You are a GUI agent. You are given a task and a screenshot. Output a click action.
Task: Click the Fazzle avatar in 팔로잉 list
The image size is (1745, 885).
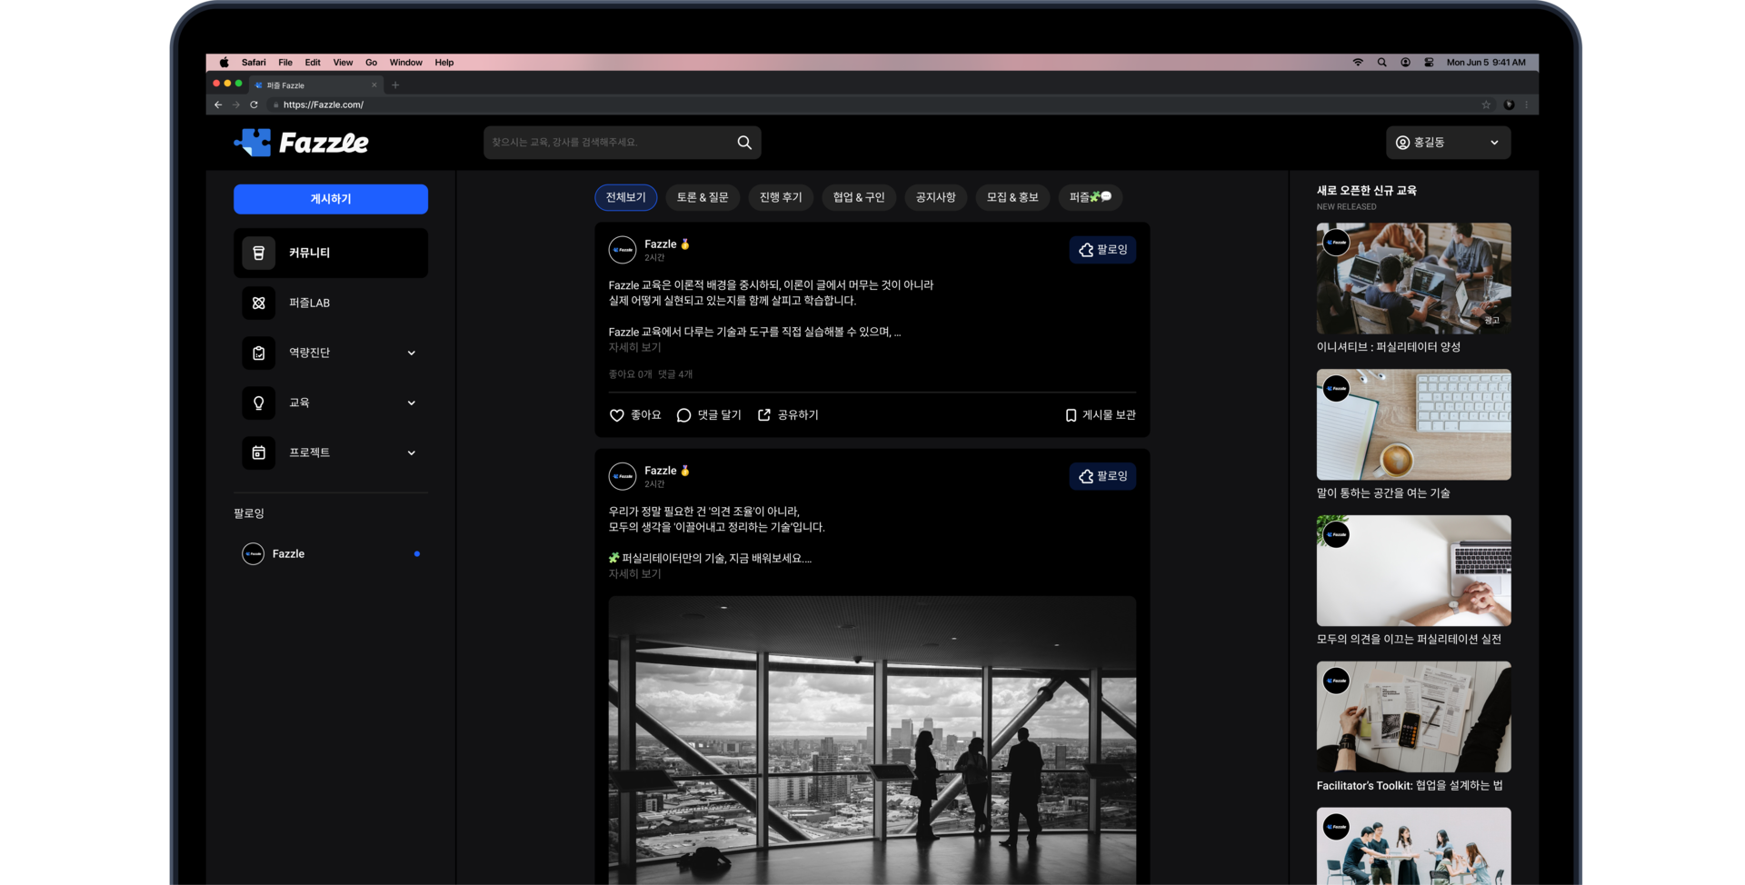point(253,553)
